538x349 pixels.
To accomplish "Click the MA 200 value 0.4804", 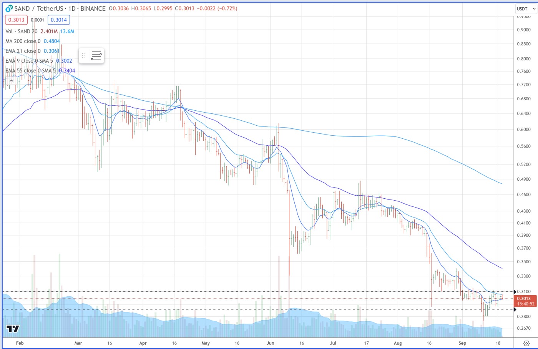I will [x=51, y=41].
